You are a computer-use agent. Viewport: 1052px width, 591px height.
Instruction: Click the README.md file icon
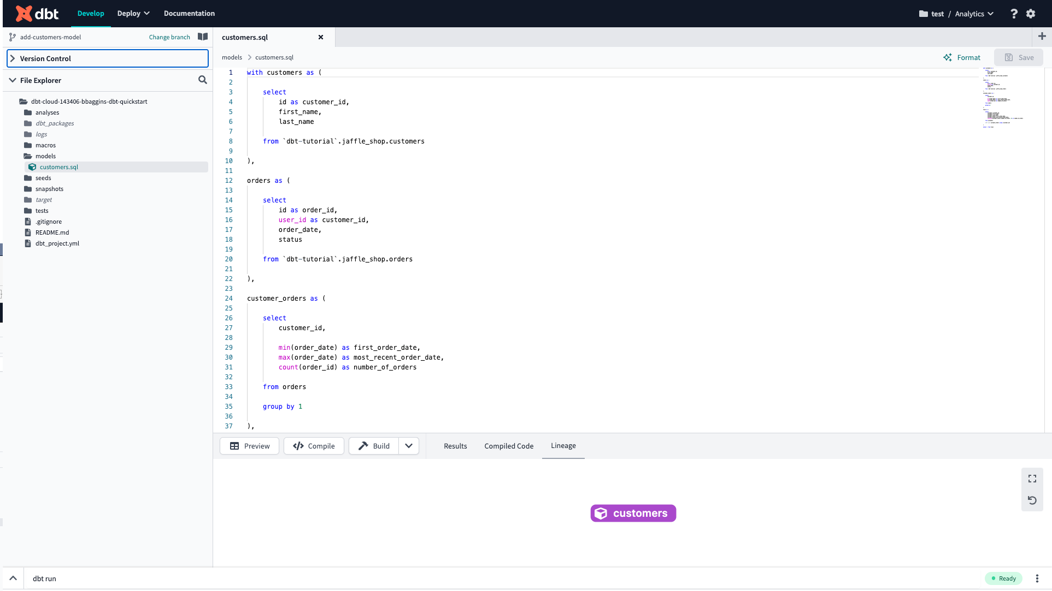click(x=28, y=232)
